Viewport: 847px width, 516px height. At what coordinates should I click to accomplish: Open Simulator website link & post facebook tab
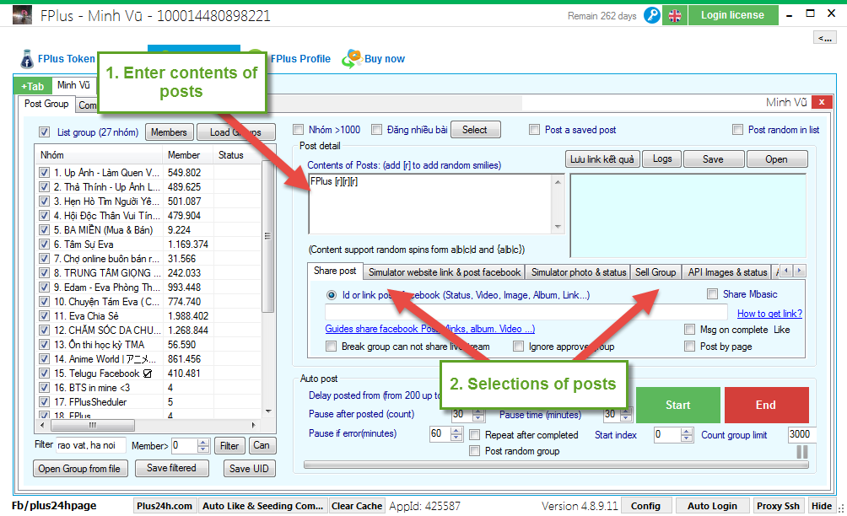coord(445,272)
